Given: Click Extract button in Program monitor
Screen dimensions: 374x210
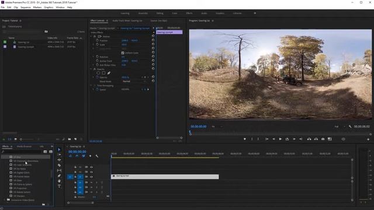Looking at the screenshot, I should point(316,139).
